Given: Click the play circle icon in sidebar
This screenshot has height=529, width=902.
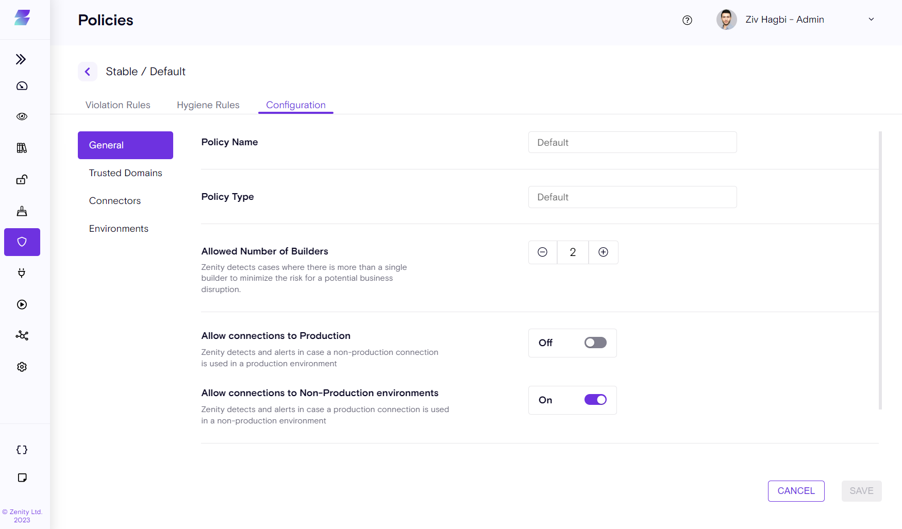Looking at the screenshot, I should pyautogui.click(x=22, y=304).
